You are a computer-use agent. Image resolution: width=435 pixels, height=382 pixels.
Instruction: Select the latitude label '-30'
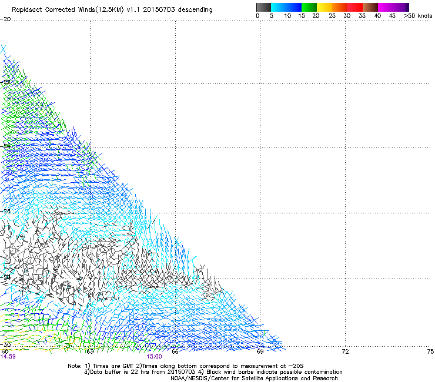[5, 344]
